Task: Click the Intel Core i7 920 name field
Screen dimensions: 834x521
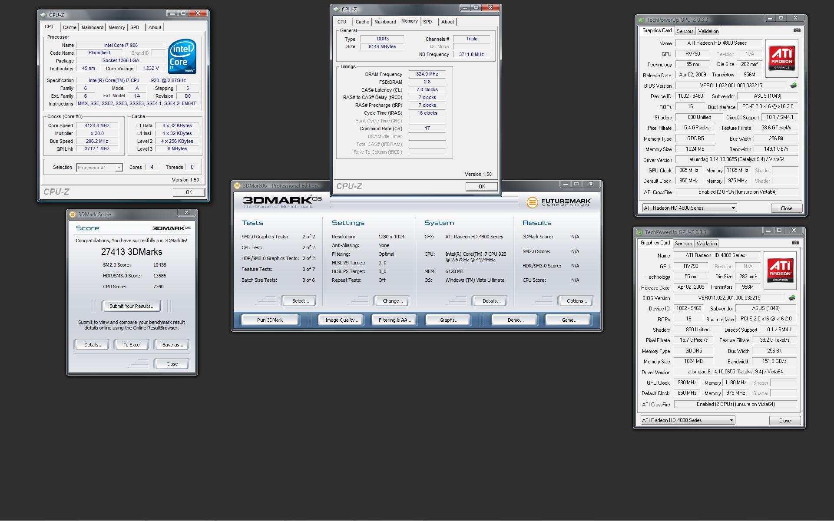Action: (121, 45)
